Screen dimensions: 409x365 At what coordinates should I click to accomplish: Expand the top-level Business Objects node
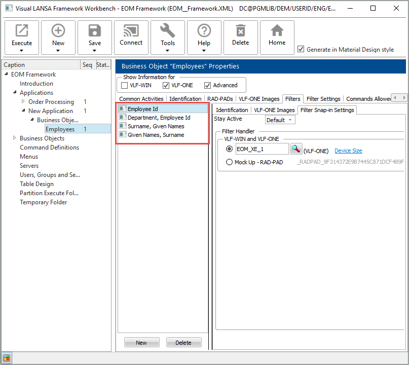pos(15,138)
